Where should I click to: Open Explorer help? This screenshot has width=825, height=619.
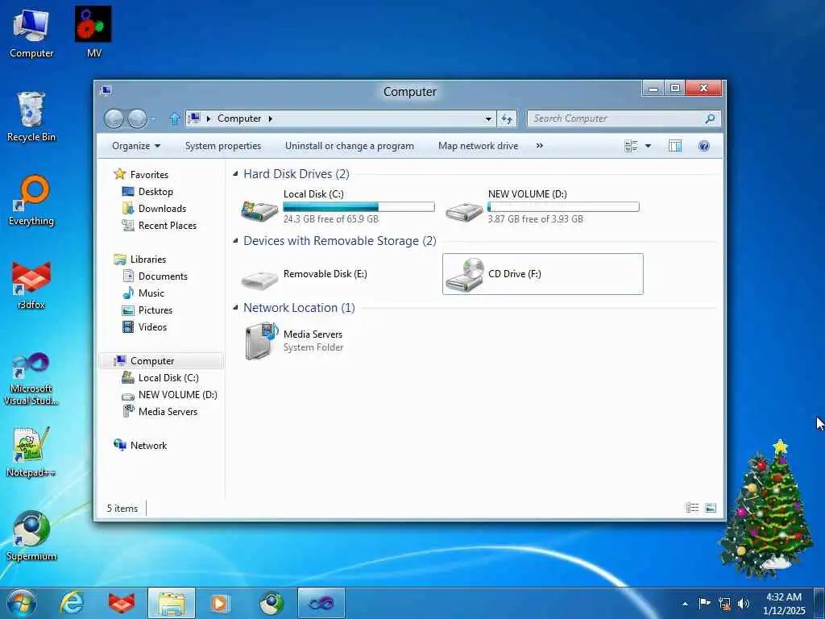(x=704, y=146)
